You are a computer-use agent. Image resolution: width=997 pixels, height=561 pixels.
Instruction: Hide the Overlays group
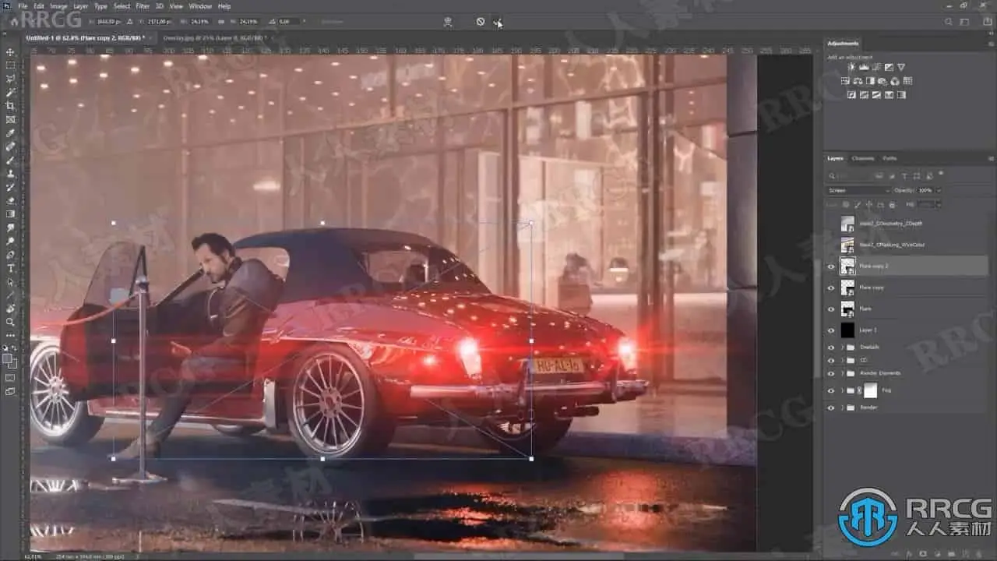831,347
